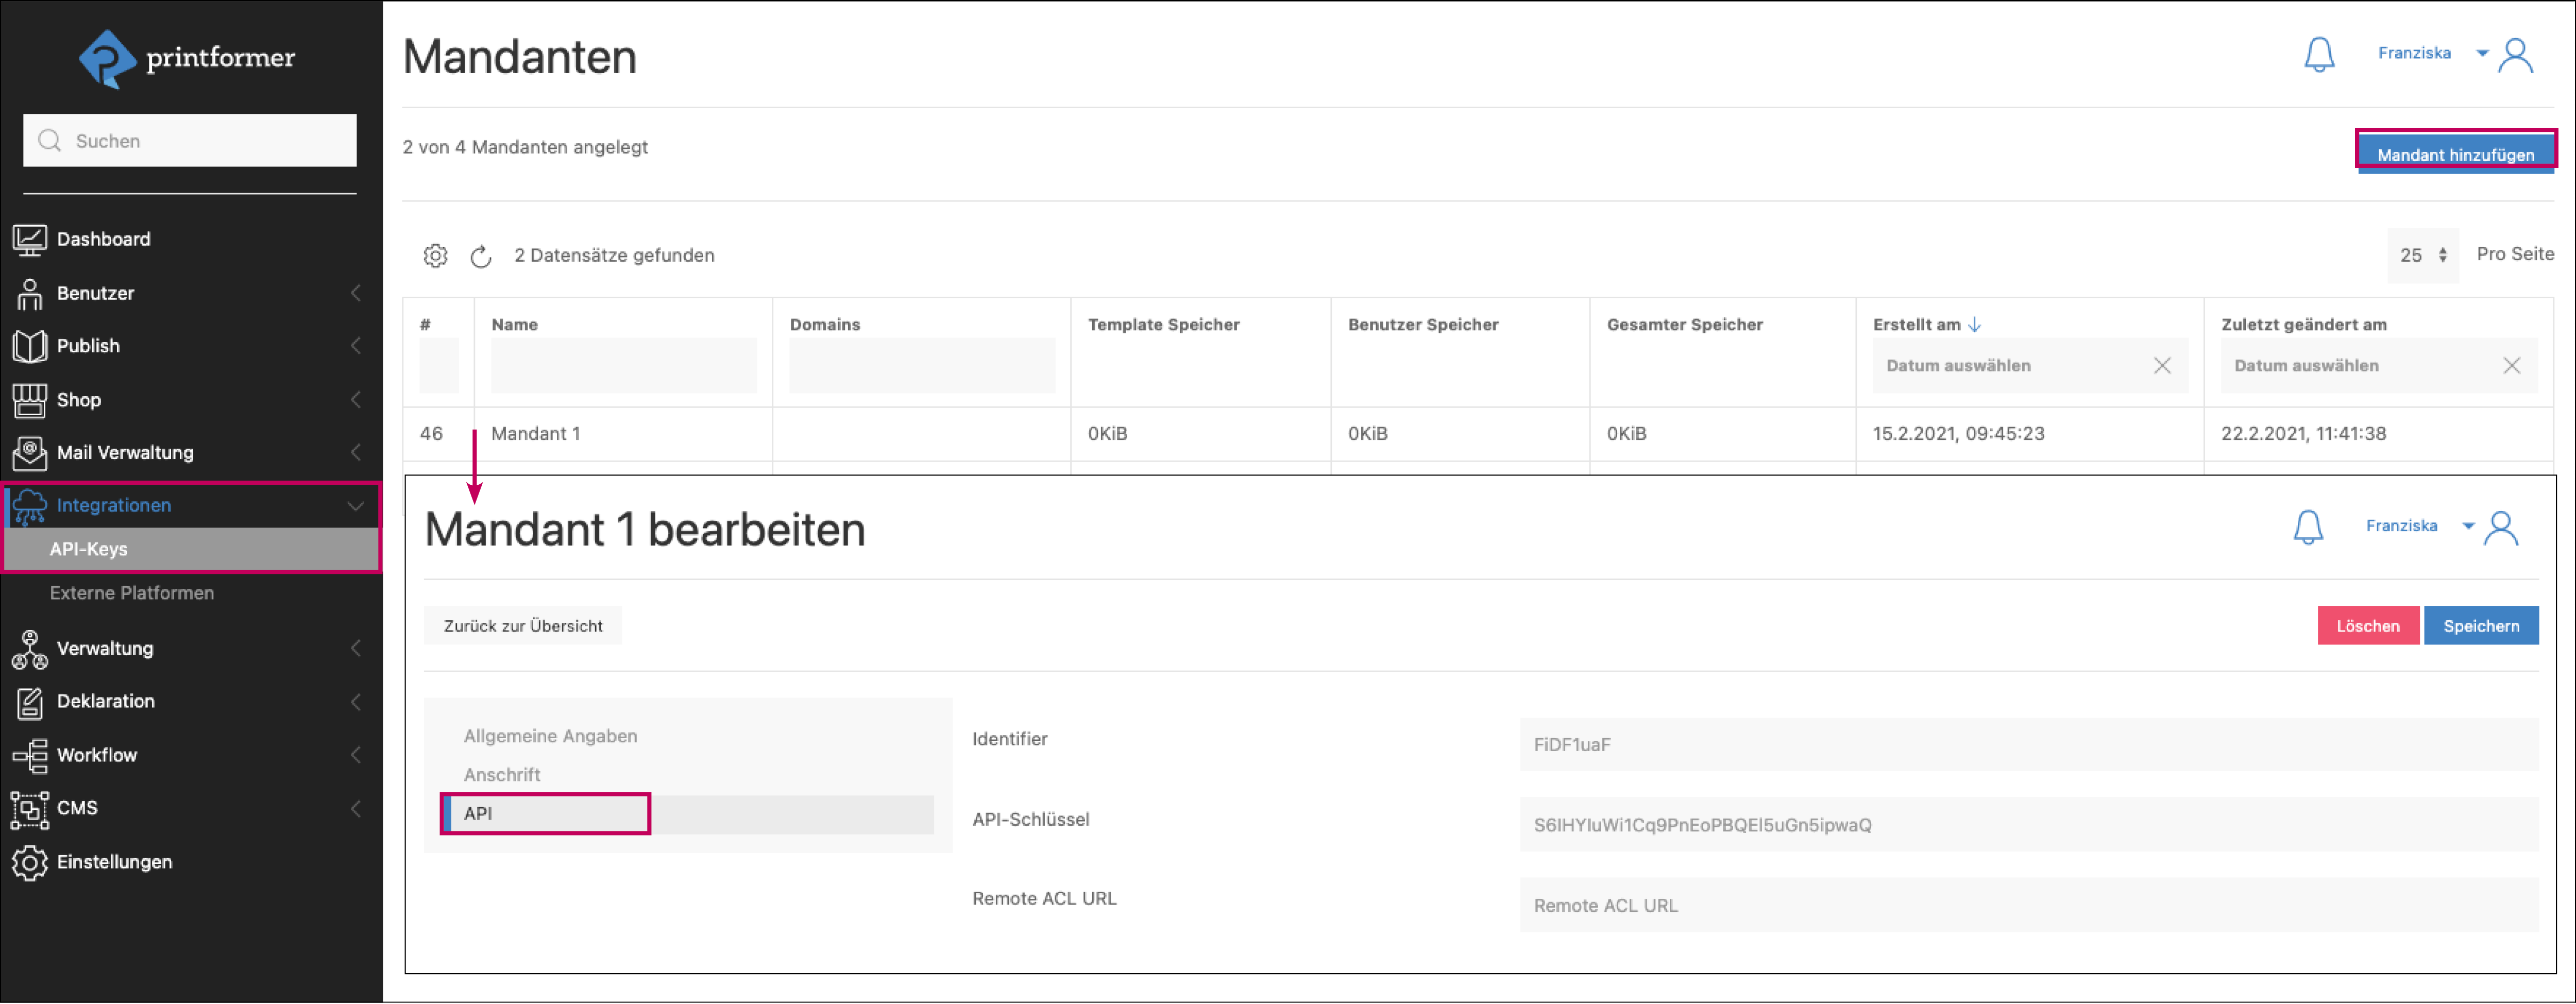Screen dimensions: 2576x1004
Task: Open Einstellungen via gear icon in sidebar
Action: 29,863
